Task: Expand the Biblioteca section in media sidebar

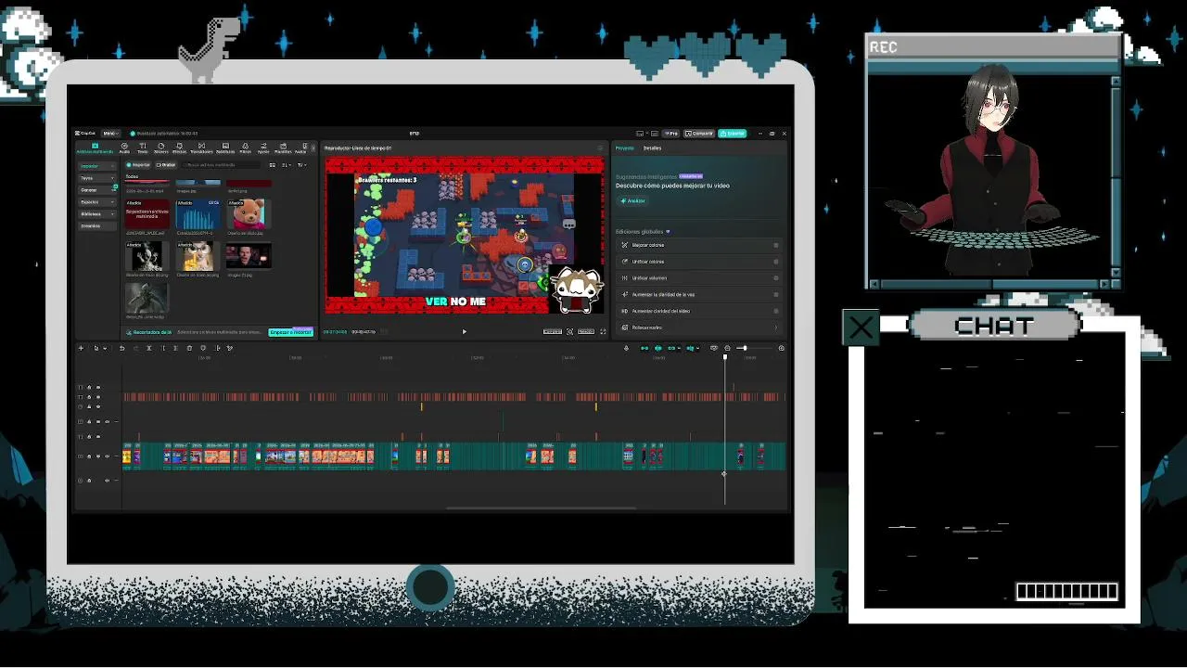Action: pyautogui.click(x=96, y=214)
